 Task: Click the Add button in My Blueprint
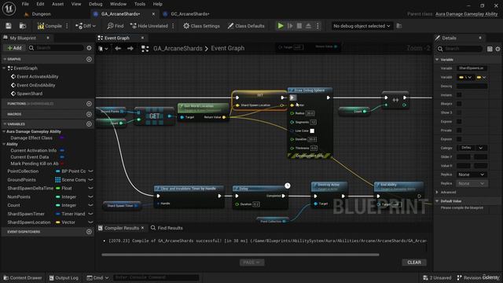14,48
